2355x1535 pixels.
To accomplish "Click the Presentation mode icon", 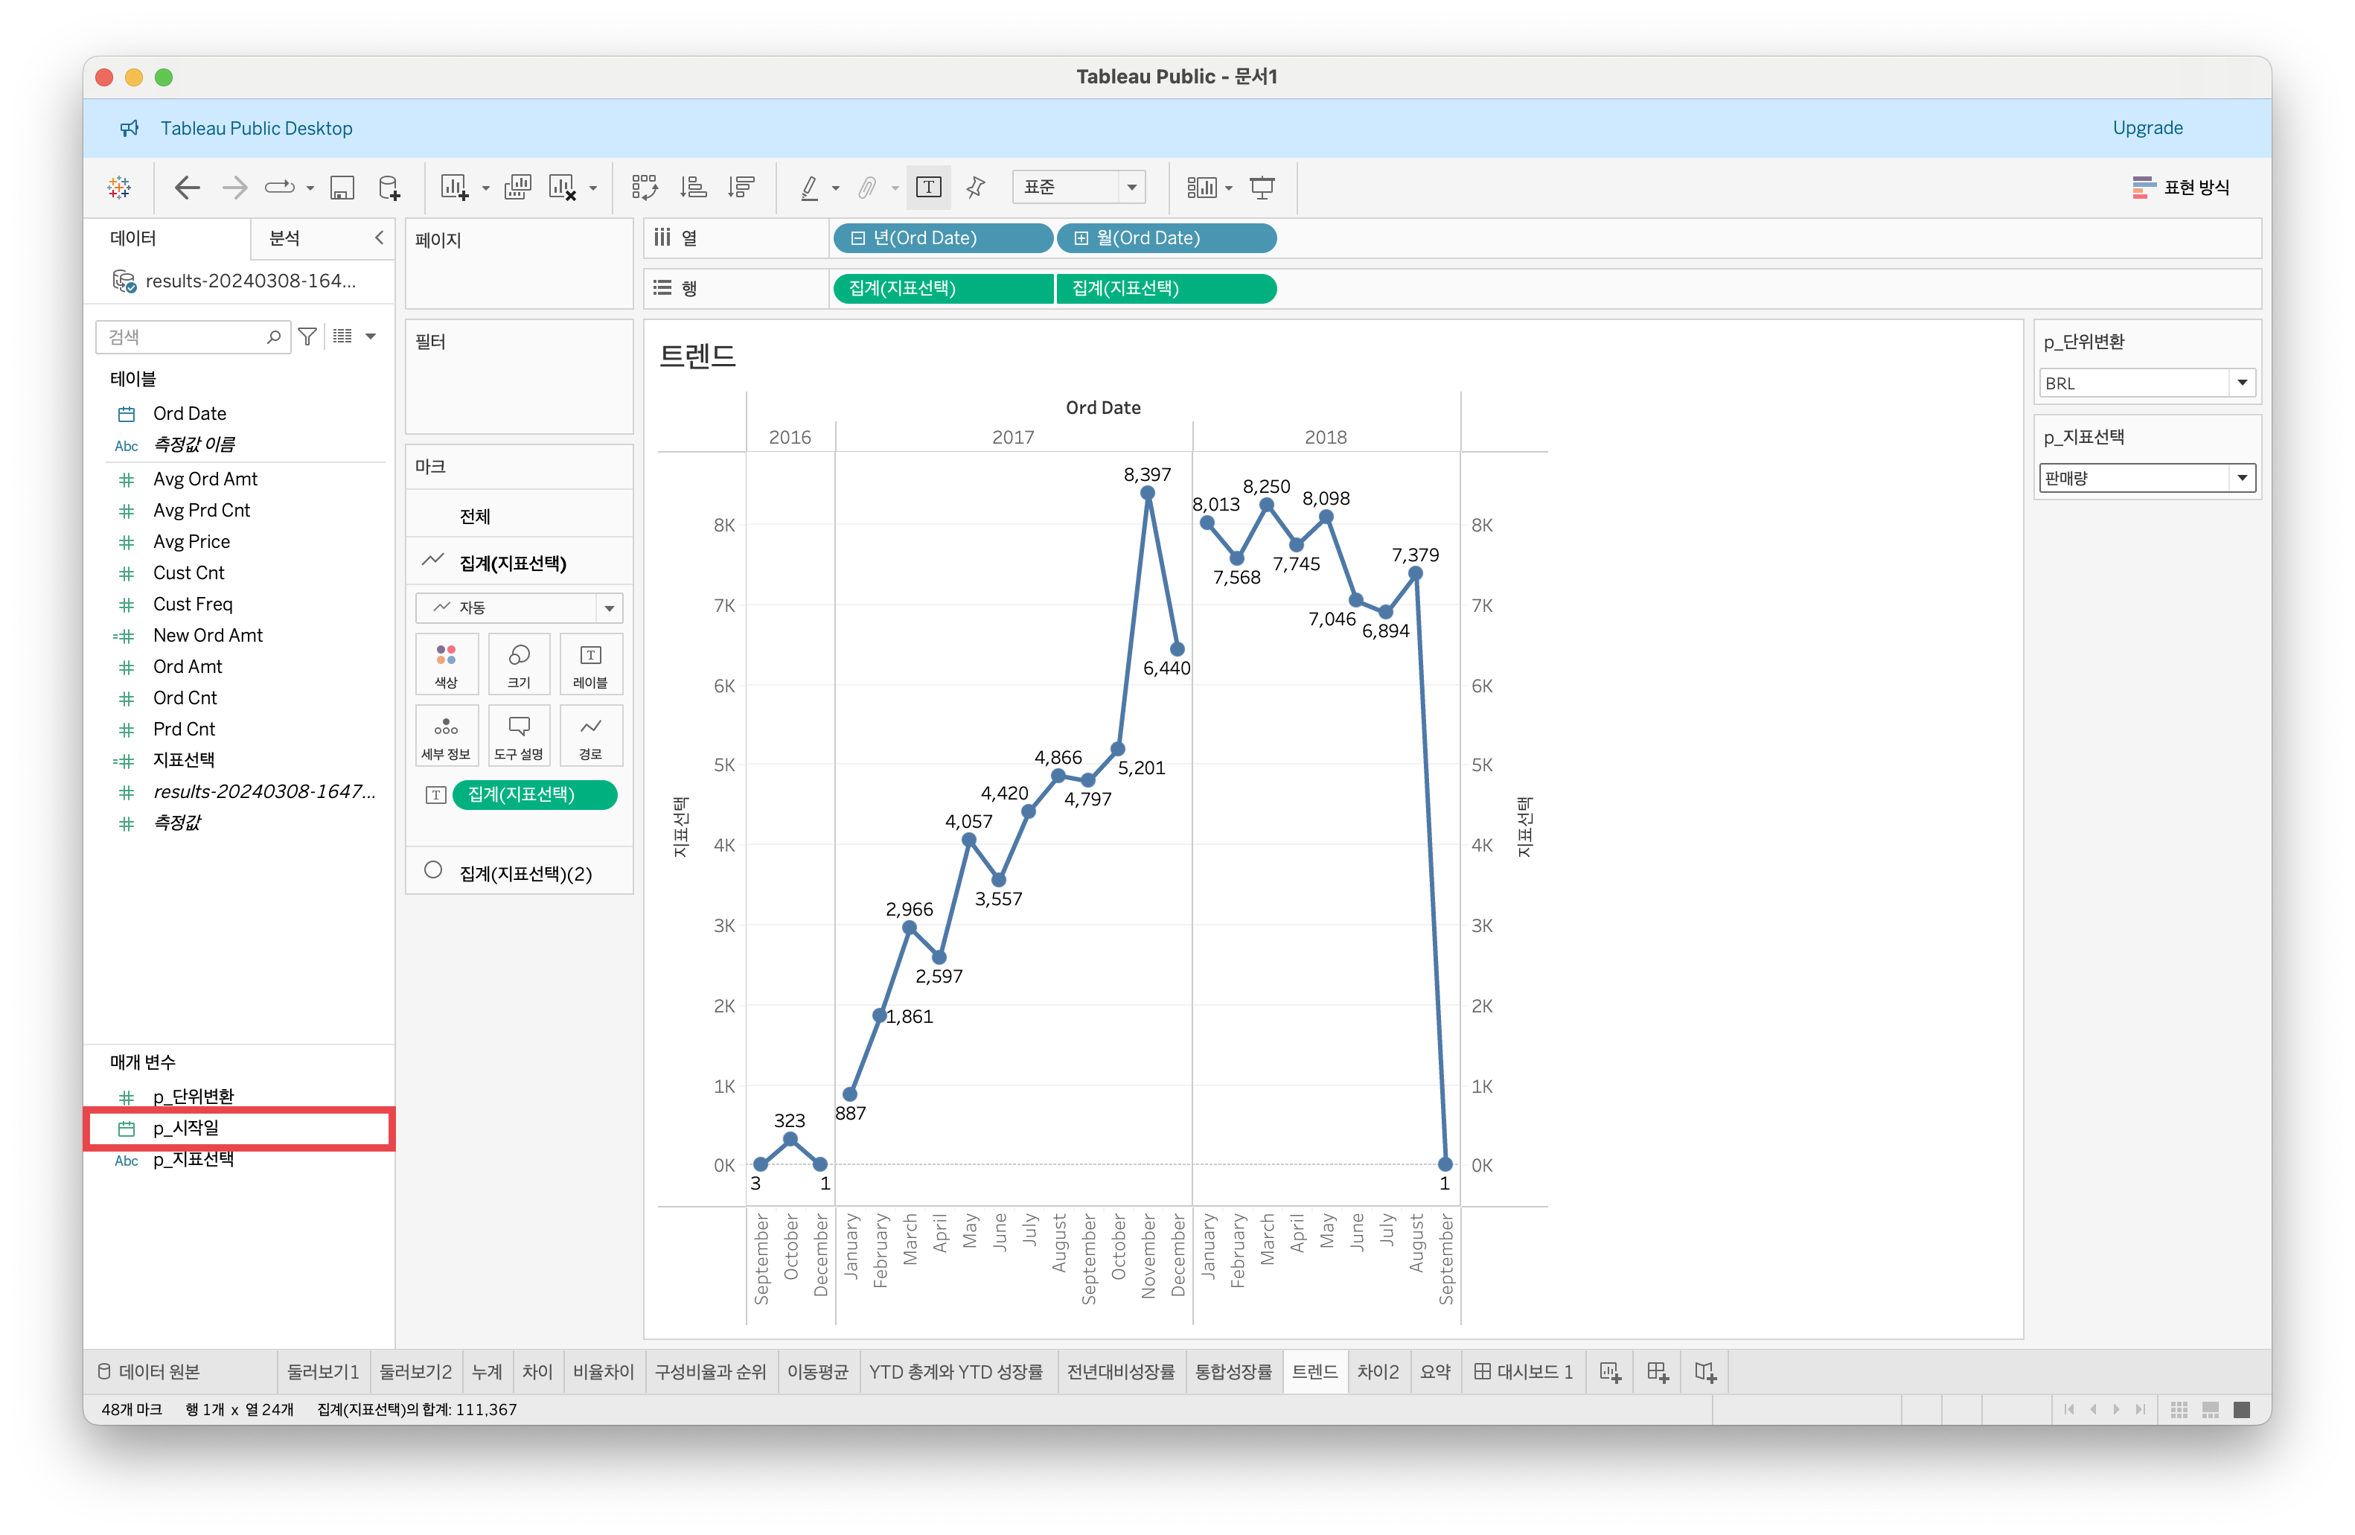I will [x=1262, y=187].
